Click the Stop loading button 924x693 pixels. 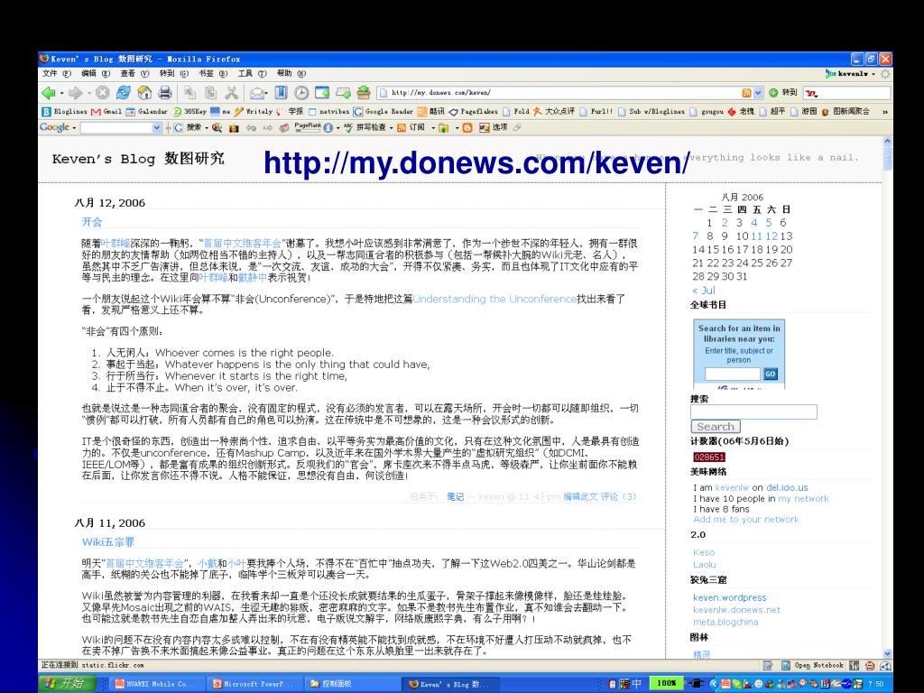point(103,93)
